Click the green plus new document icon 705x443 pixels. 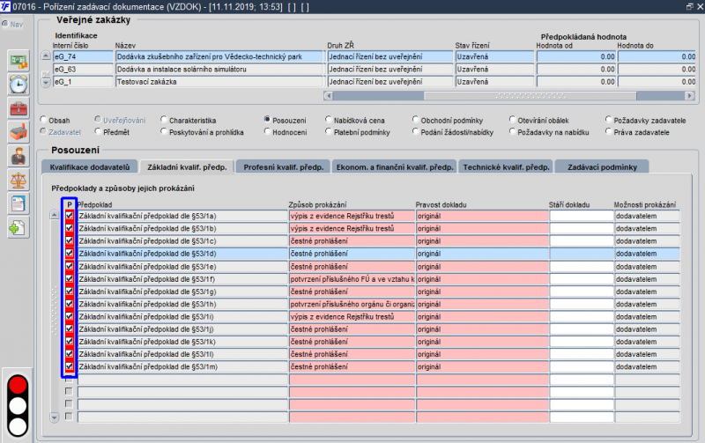19,228
